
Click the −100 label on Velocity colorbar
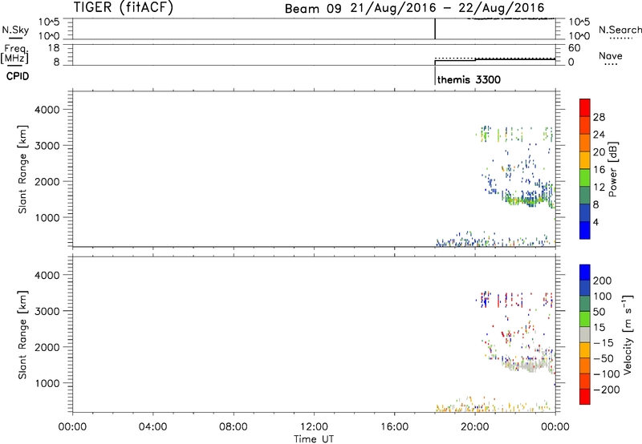(x=607, y=374)
